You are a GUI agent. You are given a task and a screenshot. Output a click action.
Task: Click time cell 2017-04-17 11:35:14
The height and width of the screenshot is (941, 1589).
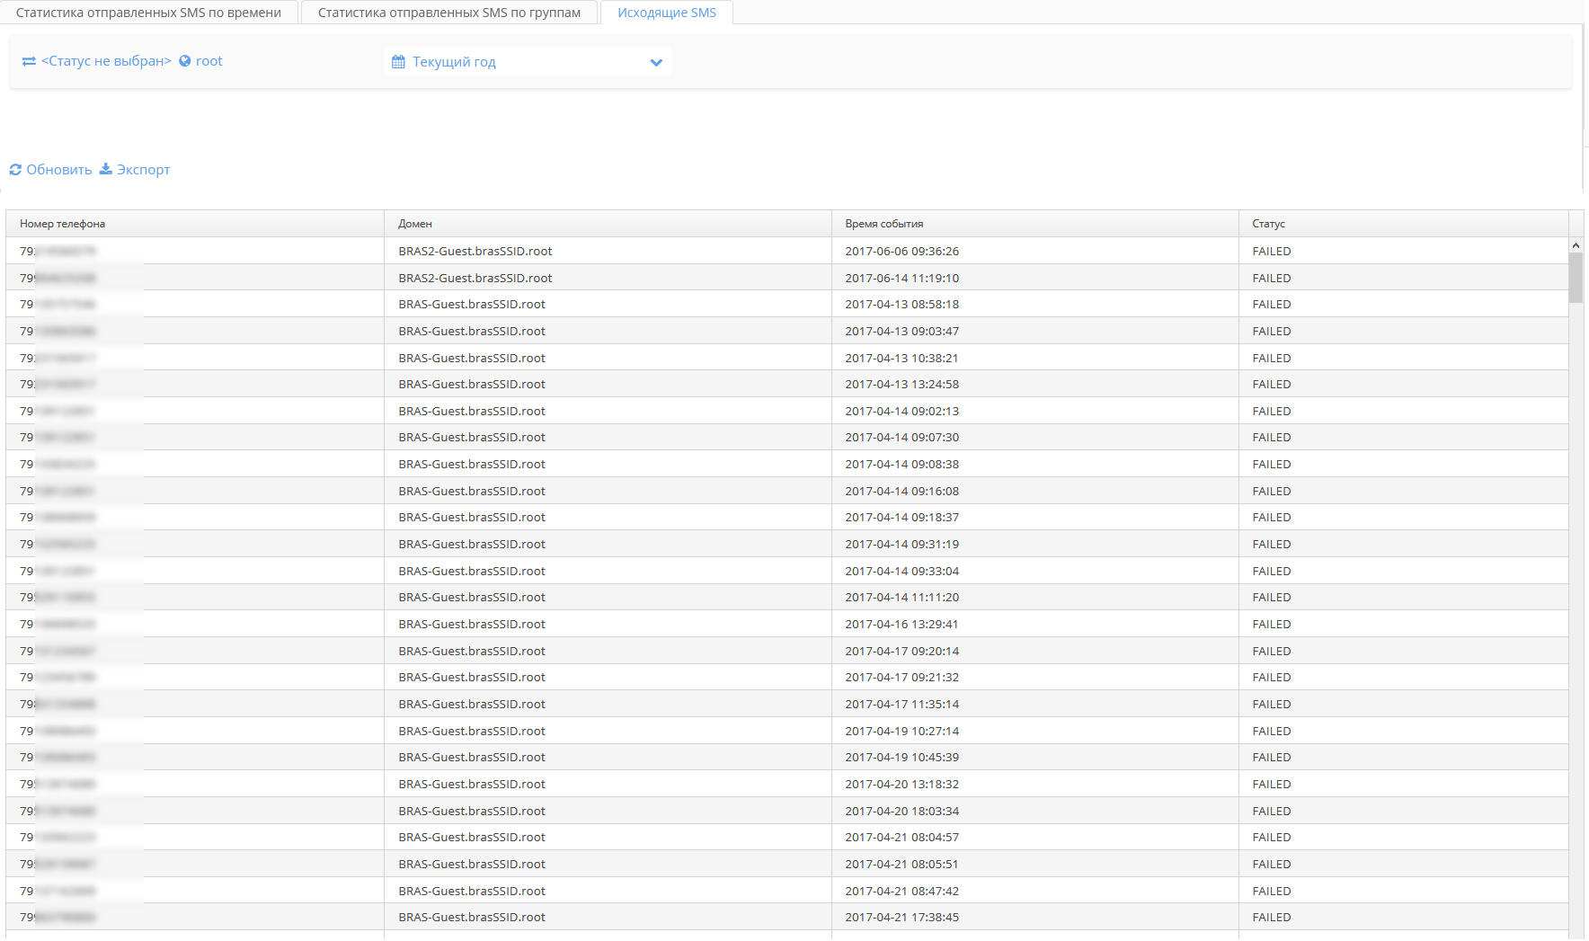pyautogui.click(x=1035, y=704)
